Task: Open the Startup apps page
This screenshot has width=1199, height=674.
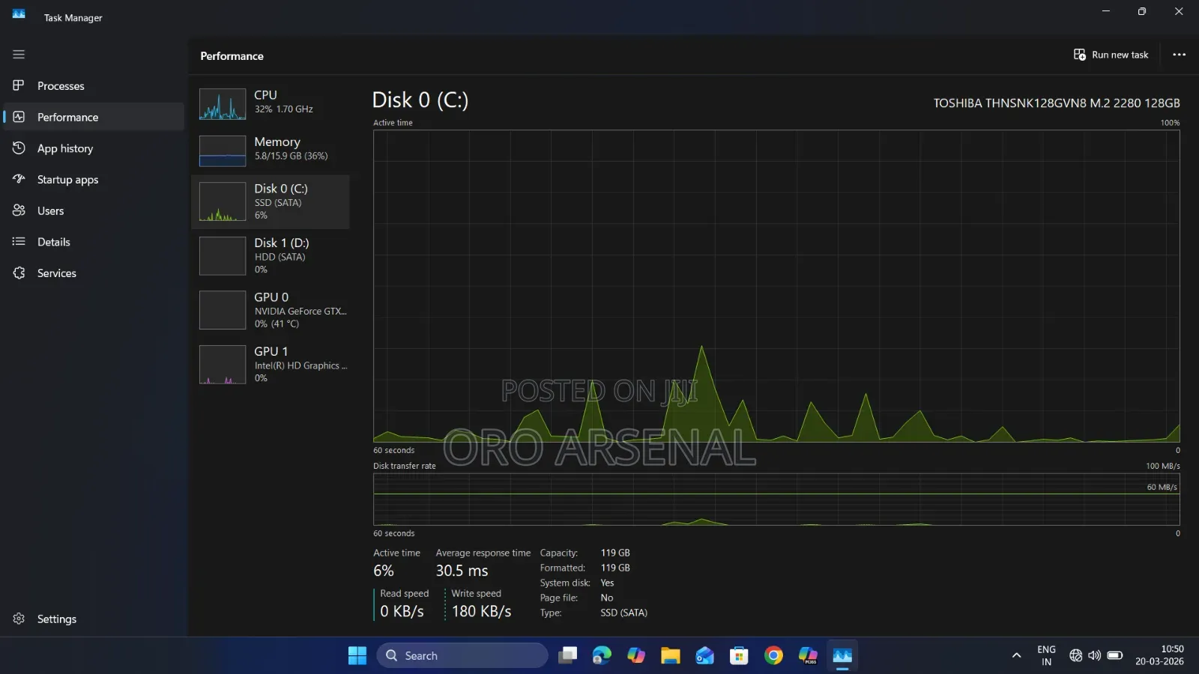Action: tap(94, 179)
